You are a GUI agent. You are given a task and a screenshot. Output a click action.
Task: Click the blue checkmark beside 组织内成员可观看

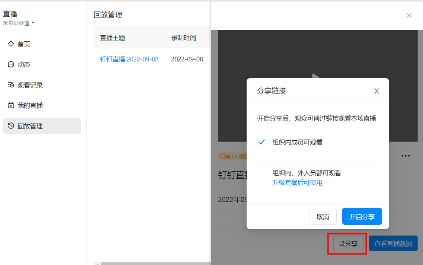[262, 142]
